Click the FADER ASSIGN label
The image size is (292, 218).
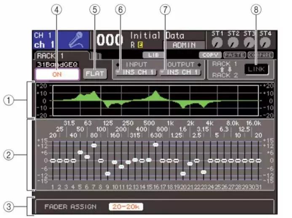tap(71, 207)
